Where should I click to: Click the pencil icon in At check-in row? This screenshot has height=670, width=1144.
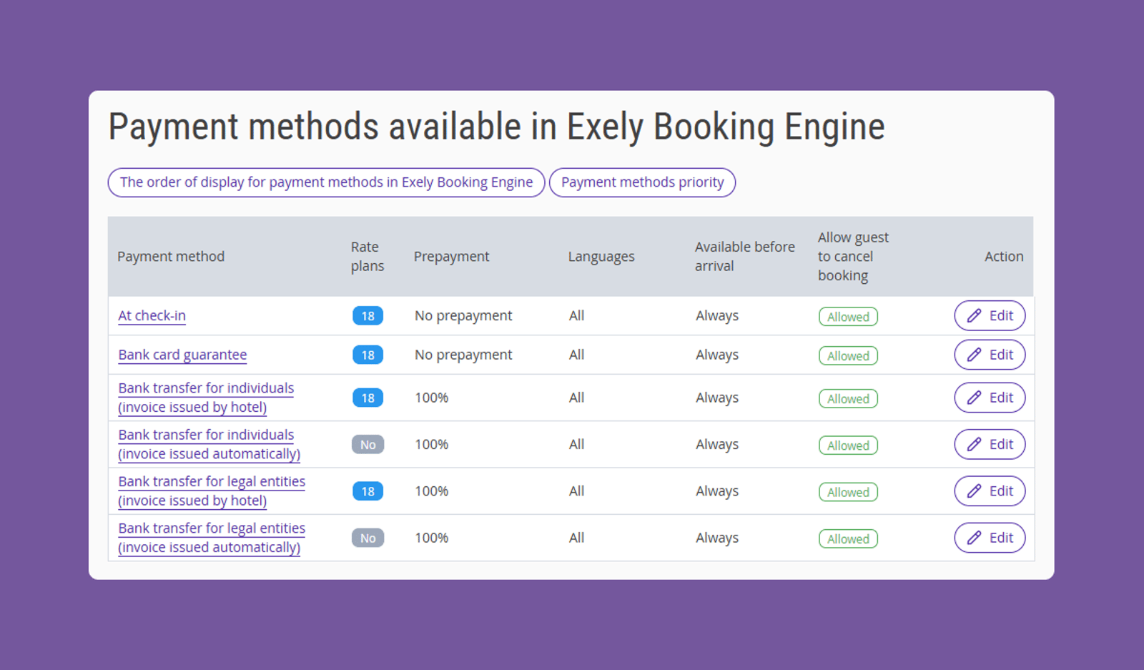tap(974, 315)
